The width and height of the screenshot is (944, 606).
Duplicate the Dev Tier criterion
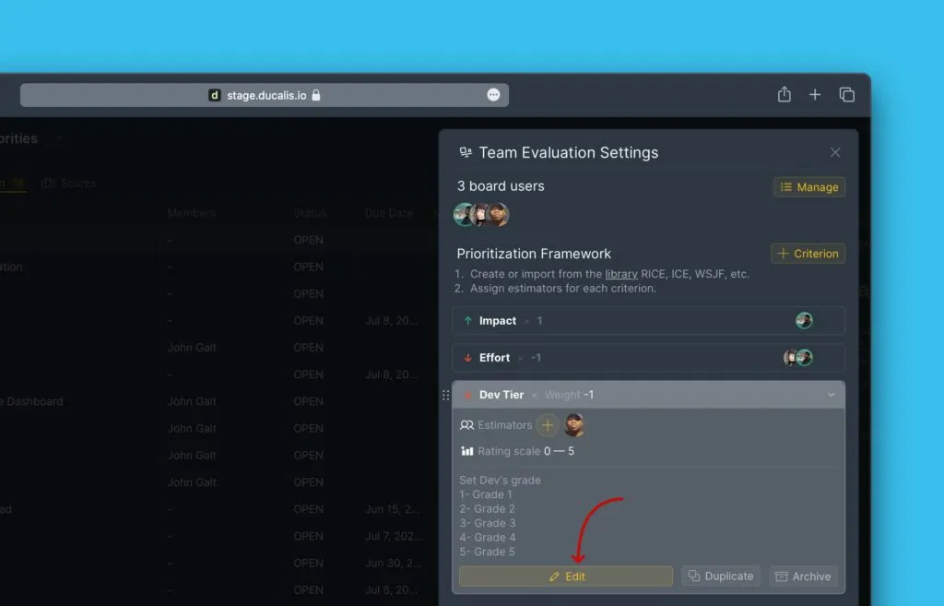click(x=721, y=576)
